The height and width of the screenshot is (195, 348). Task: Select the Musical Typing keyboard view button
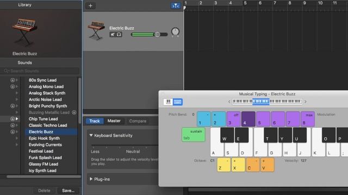178,102
